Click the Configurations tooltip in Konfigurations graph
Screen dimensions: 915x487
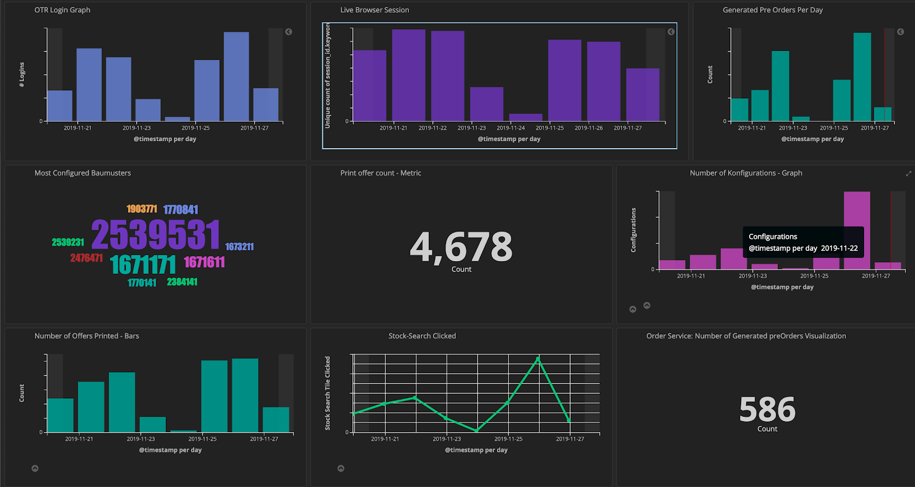[x=803, y=242]
